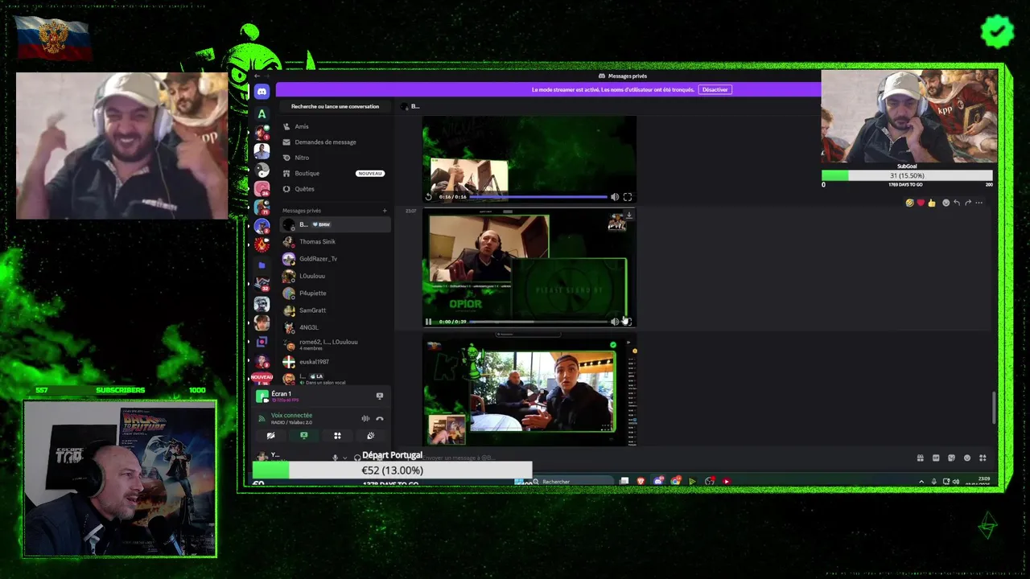The image size is (1030, 579).
Task: Open activities button in voice panel
Action: point(337,435)
